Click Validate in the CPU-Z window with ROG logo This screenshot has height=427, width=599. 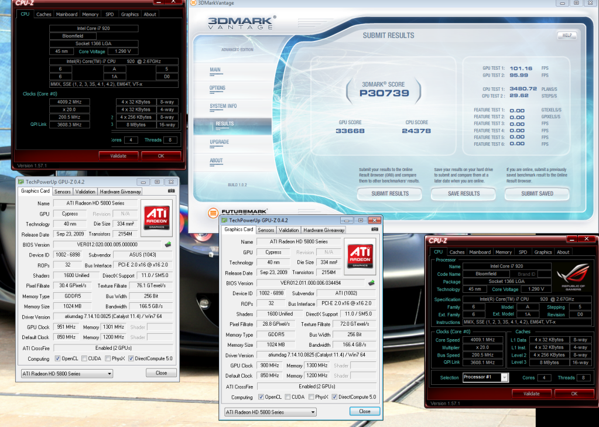click(x=532, y=394)
